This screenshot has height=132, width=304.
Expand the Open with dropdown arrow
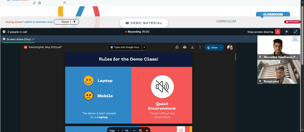[x=144, y=47]
